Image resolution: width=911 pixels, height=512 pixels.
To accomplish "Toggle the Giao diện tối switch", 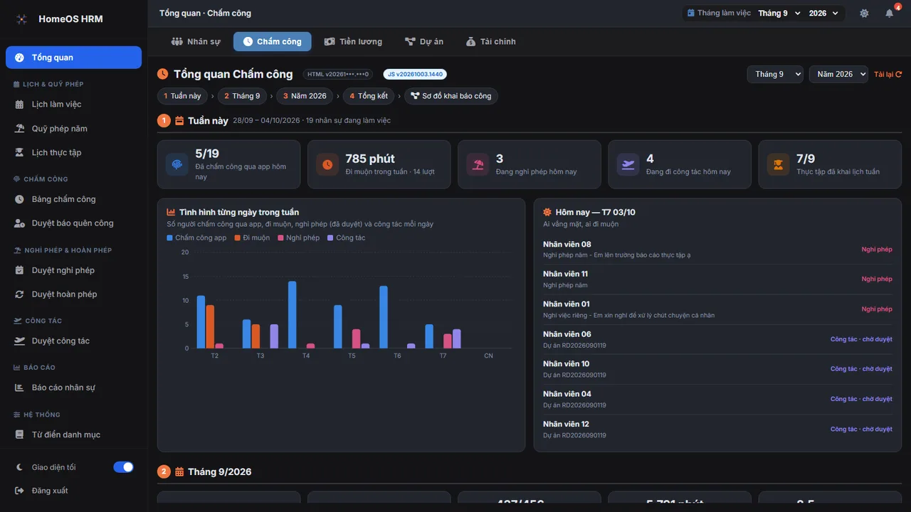I will tap(123, 467).
